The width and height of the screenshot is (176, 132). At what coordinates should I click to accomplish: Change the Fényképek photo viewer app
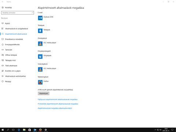45,56
